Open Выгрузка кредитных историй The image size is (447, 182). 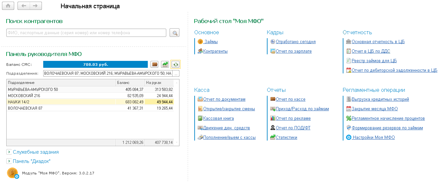click(380, 99)
